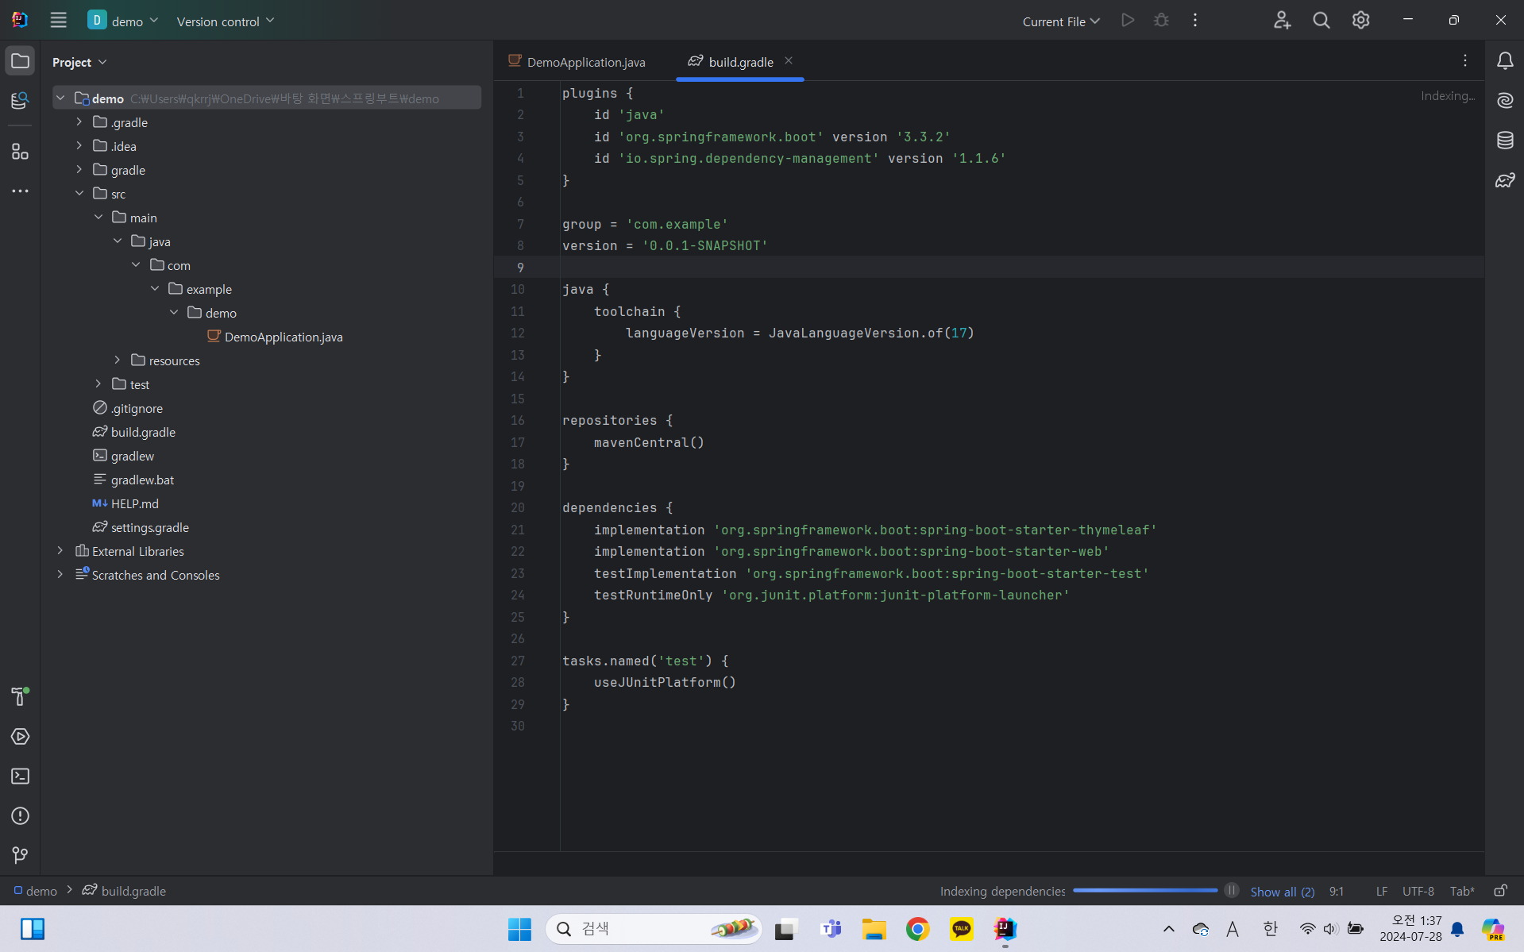Image resolution: width=1524 pixels, height=952 pixels.
Task: Select build.gradle in project tree
Action: [x=134, y=432]
